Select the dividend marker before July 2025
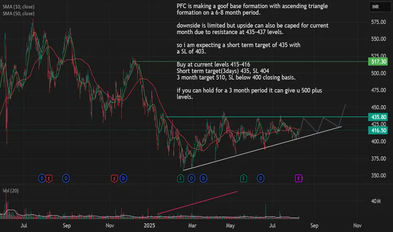This screenshot has width=393, height=232. click(x=261, y=178)
